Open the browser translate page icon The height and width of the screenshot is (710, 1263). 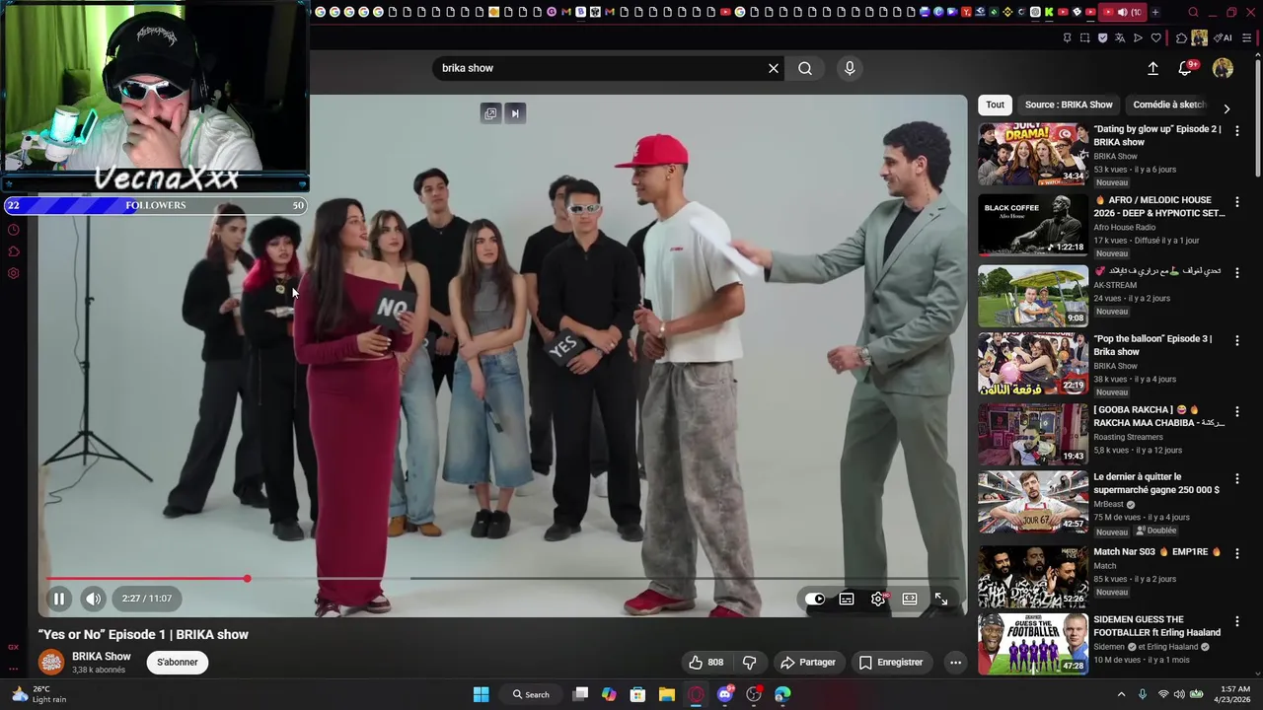(1120, 38)
